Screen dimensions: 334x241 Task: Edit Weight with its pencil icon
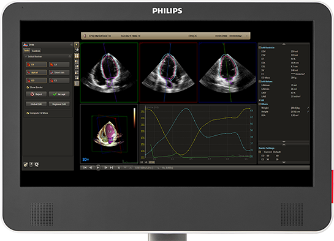pyautogui.click(x=308, y=108)
